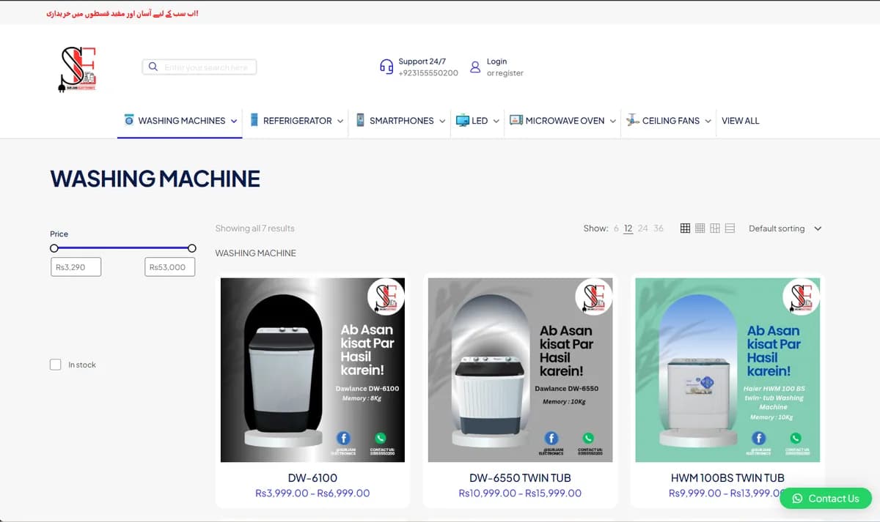Switch to second denser grid view icon

pos(700,228)
